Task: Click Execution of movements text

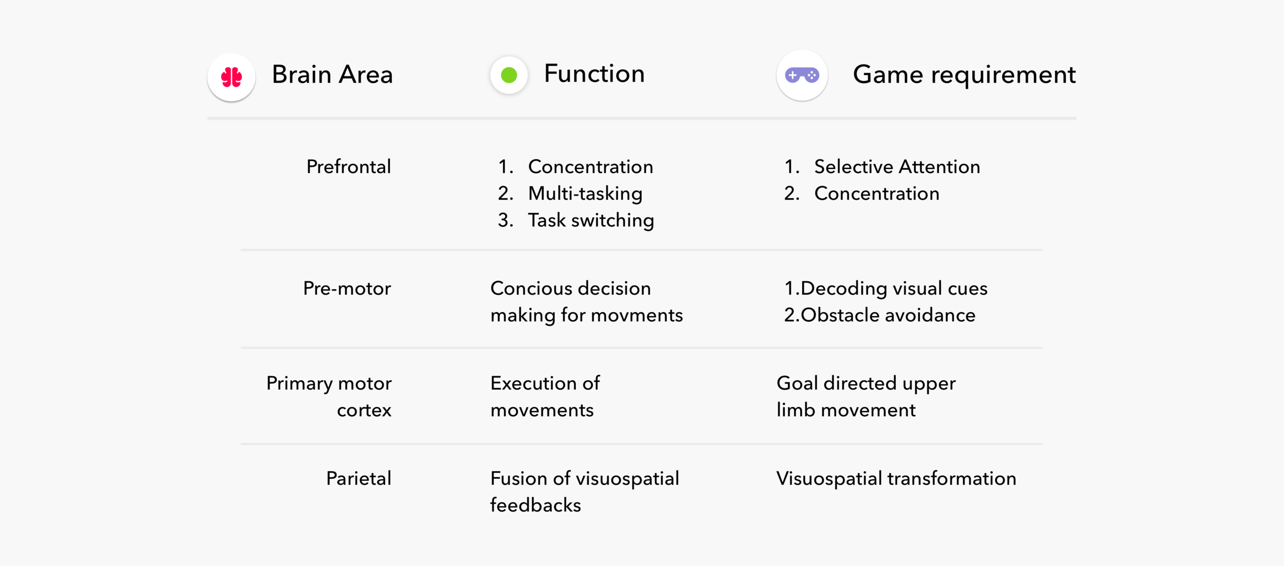Action: [x=545, y=397]
